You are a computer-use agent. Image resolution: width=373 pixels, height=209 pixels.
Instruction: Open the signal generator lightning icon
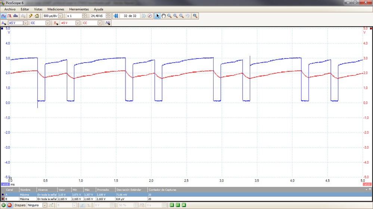tap(31, 16)
